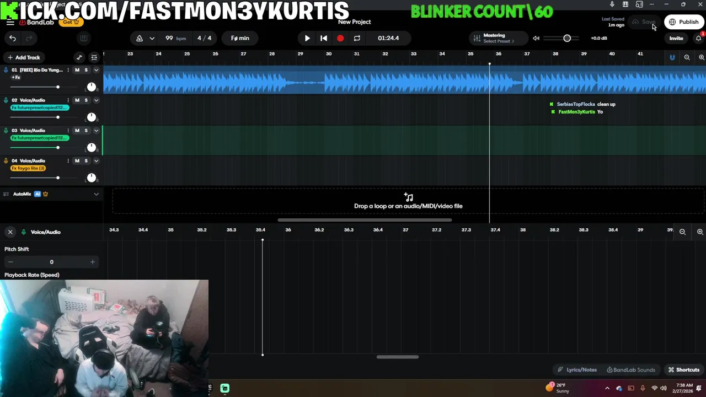This screenshot has height=397, width=706.
Task: Expand track 01 options chevron
Action: pyautogui.click(x=96, y=70)
